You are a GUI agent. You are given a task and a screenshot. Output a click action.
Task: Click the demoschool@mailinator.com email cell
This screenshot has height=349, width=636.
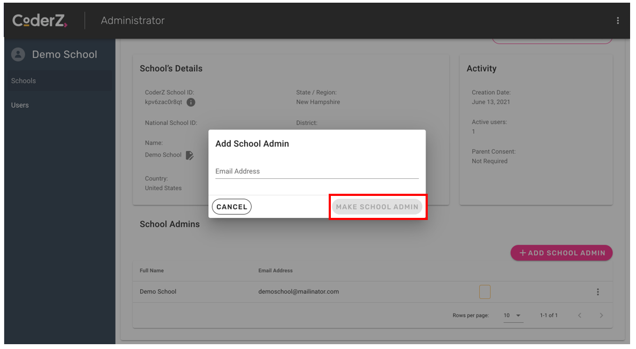(298, 292)
